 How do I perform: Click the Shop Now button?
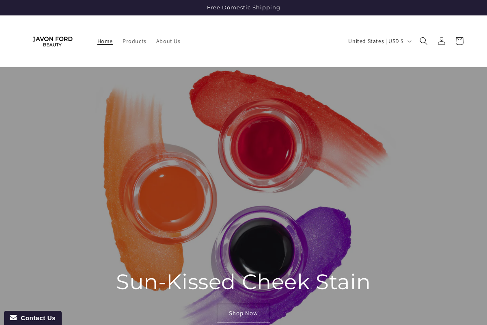point(243,313)
